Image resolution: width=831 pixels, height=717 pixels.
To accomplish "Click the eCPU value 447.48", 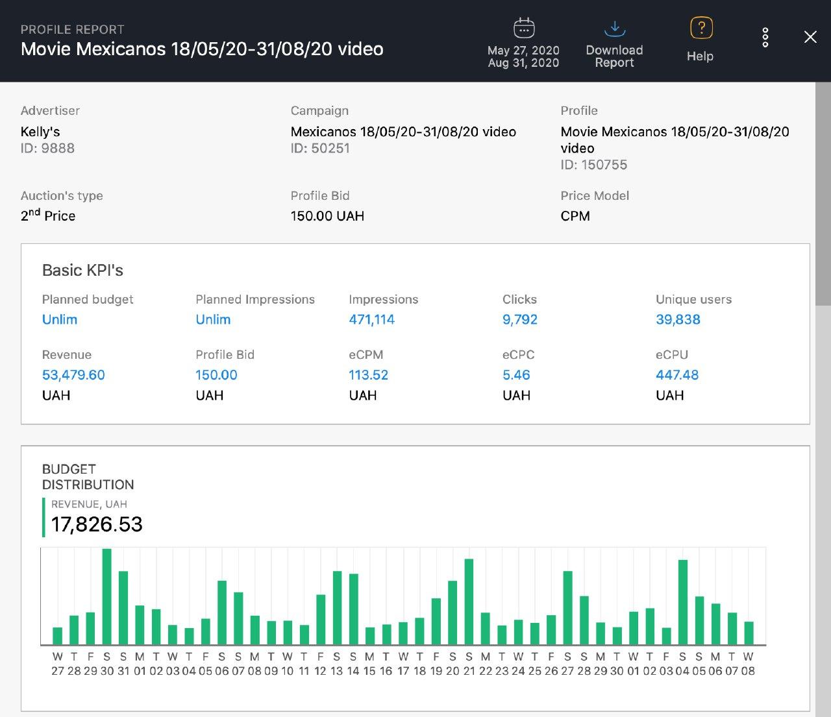I will (x=677, y=375).
